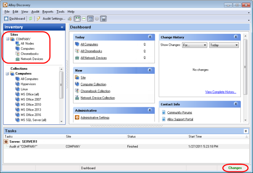The height and width of the screenshot is (173, 253).
Task: Open the Show Changes 'For...' dropdown
Action: [x=194, y=45]
